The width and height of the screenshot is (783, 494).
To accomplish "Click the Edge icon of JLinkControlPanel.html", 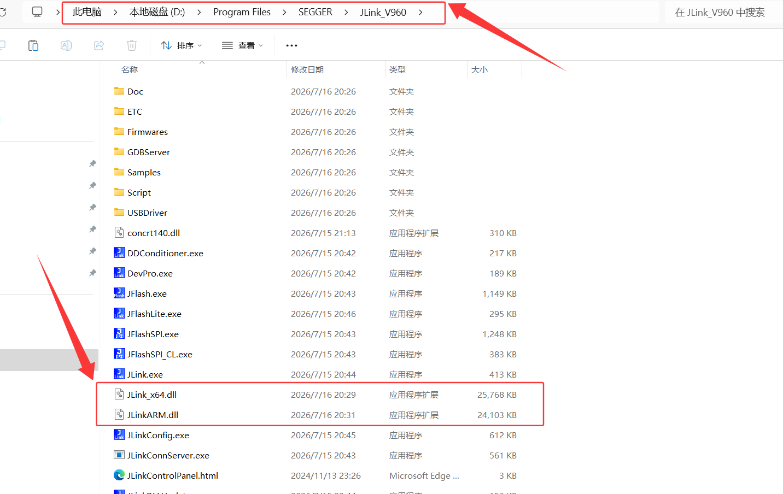I will [119, 475].
